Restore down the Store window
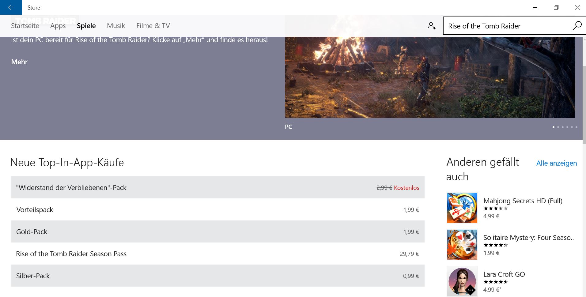Image resolution: width=586 pixels, height=297 pixels. 556,7
